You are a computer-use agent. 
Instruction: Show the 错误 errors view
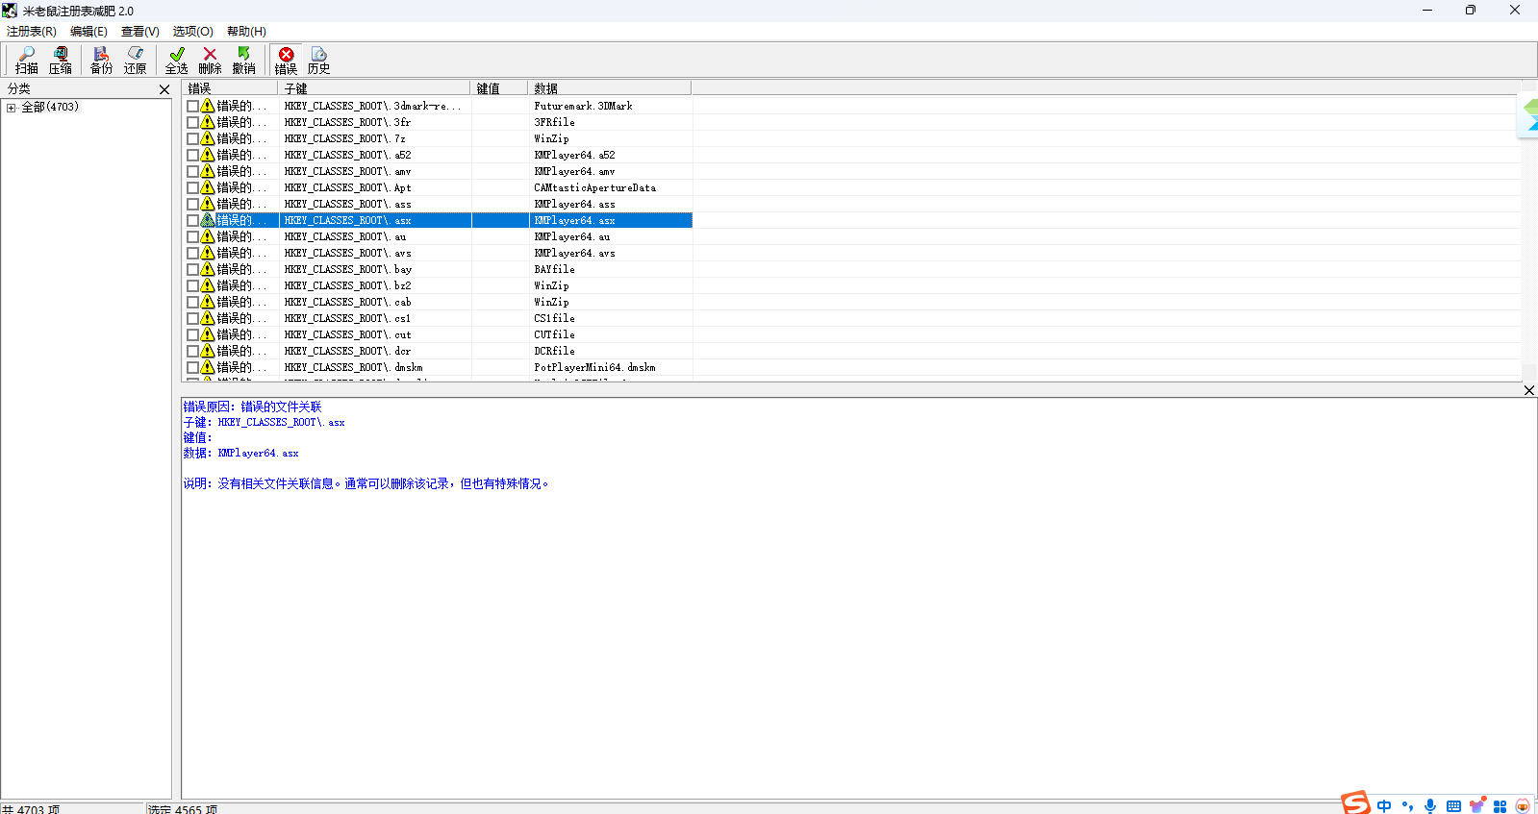pyautogui.click(x=286, y=60)
